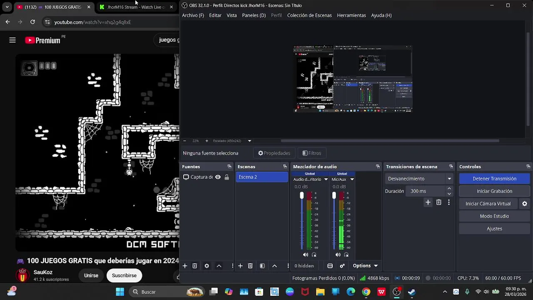Open advanced audio properties gears icon
533x300 pixels.
(342, 266)
